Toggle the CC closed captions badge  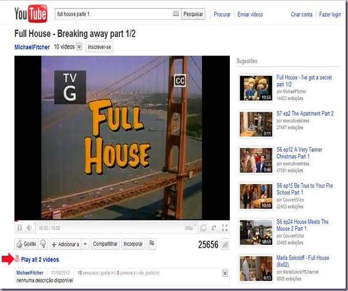coord(180,80)
